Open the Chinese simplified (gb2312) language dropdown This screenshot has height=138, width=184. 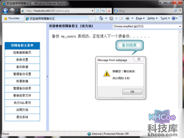(x=147, y=26)
